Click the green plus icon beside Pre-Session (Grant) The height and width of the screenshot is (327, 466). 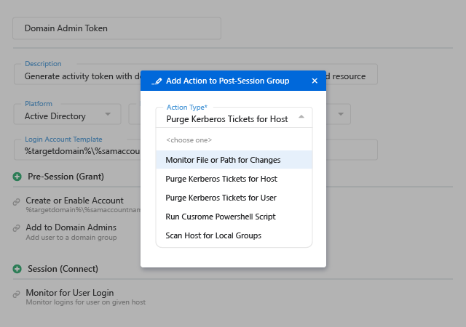click(x=17, y=177)
